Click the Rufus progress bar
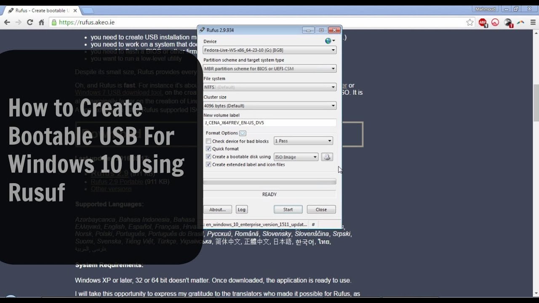Viewport: 539px width, 303px height. pyautogui.click(x=269, y=181)
